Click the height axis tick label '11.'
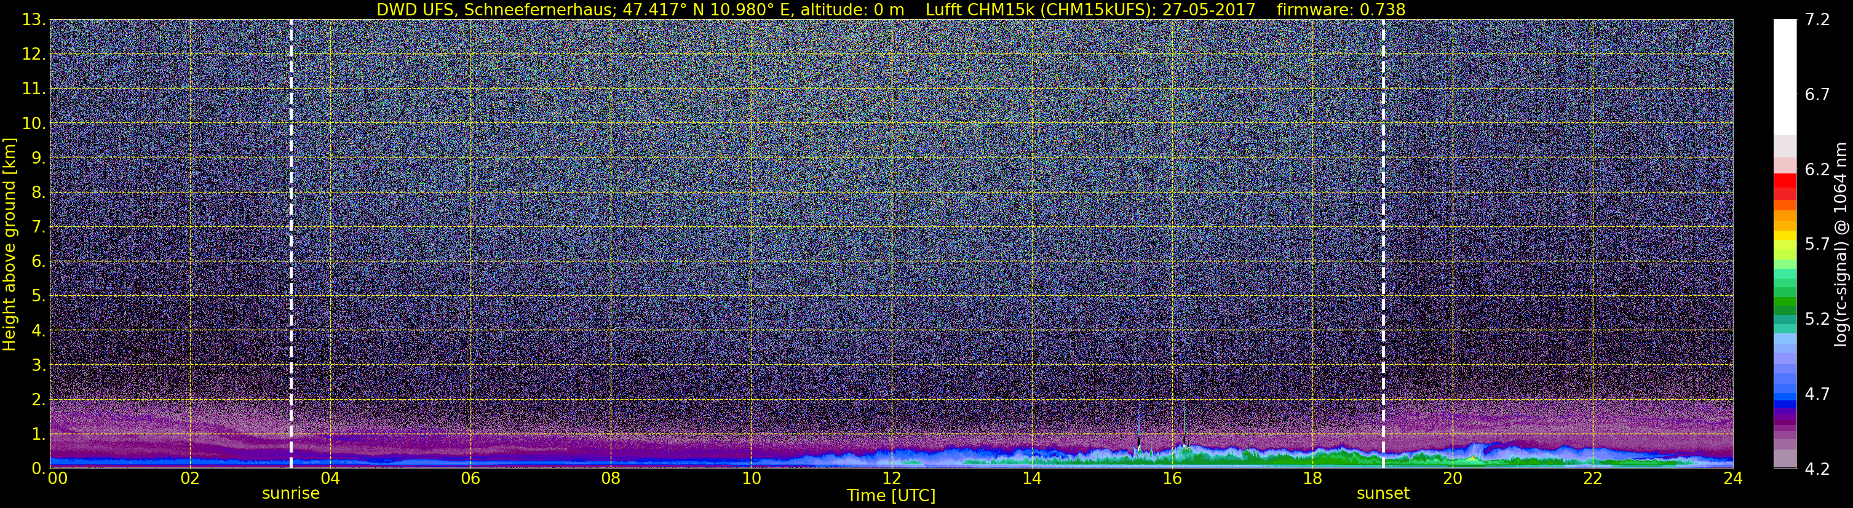 (x=34, y=89)
